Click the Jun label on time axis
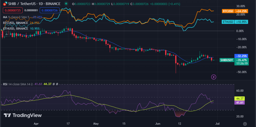Image resolution: width=256 pixels, height=127 pixels. click(x=157, y=124)
